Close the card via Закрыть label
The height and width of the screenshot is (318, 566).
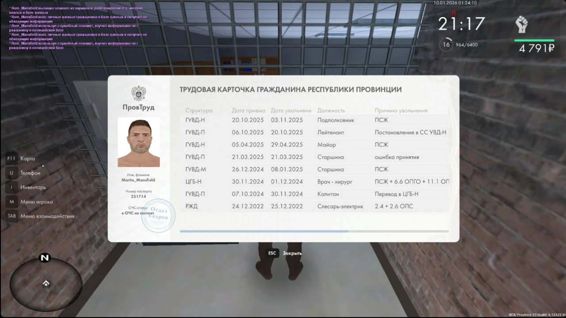click(x=292, y=253)
